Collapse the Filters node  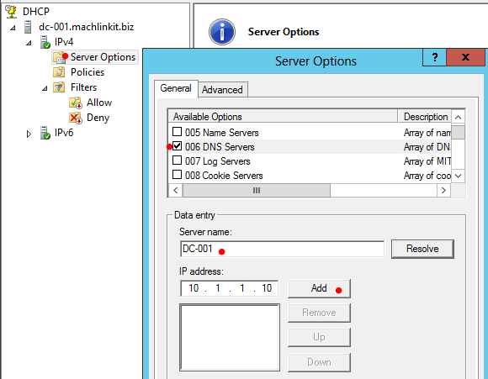45,88
